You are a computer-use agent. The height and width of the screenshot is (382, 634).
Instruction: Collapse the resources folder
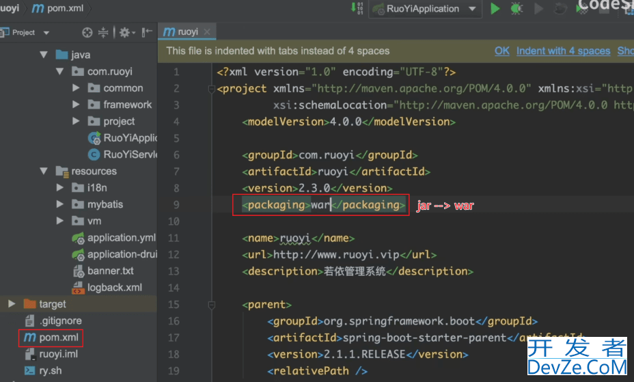coord(44,171)
